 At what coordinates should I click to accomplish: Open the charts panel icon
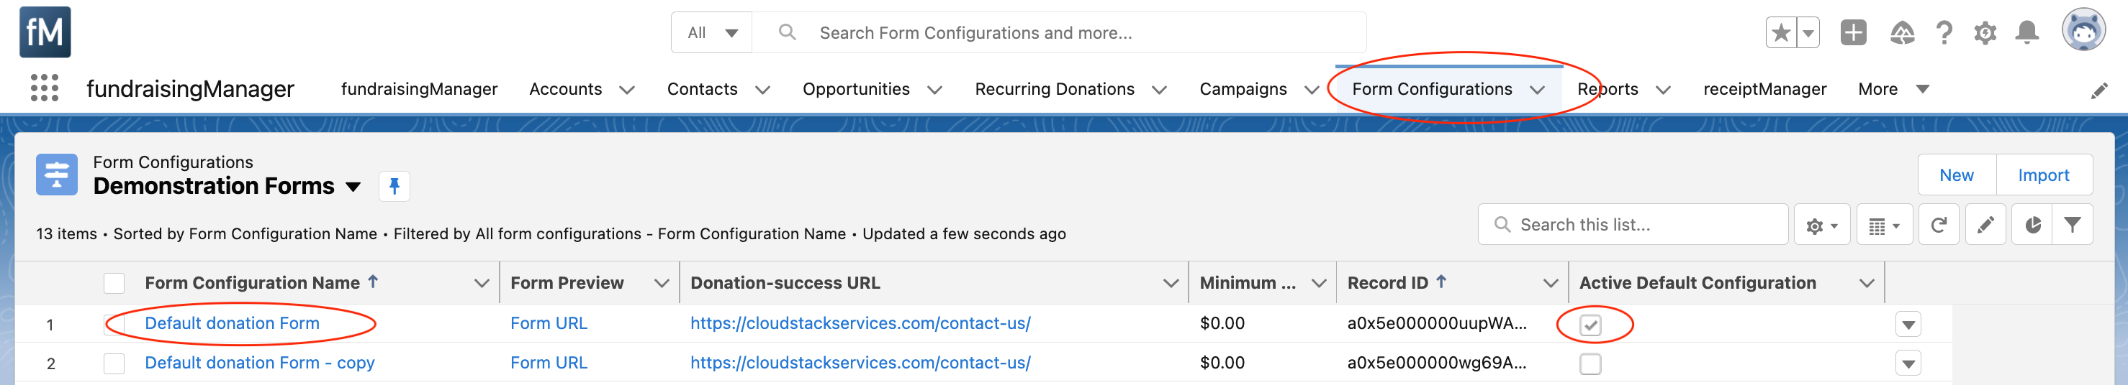tap(2033, 225)
